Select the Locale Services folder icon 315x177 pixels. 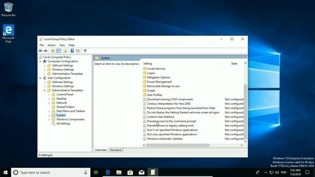pos(144,68)
